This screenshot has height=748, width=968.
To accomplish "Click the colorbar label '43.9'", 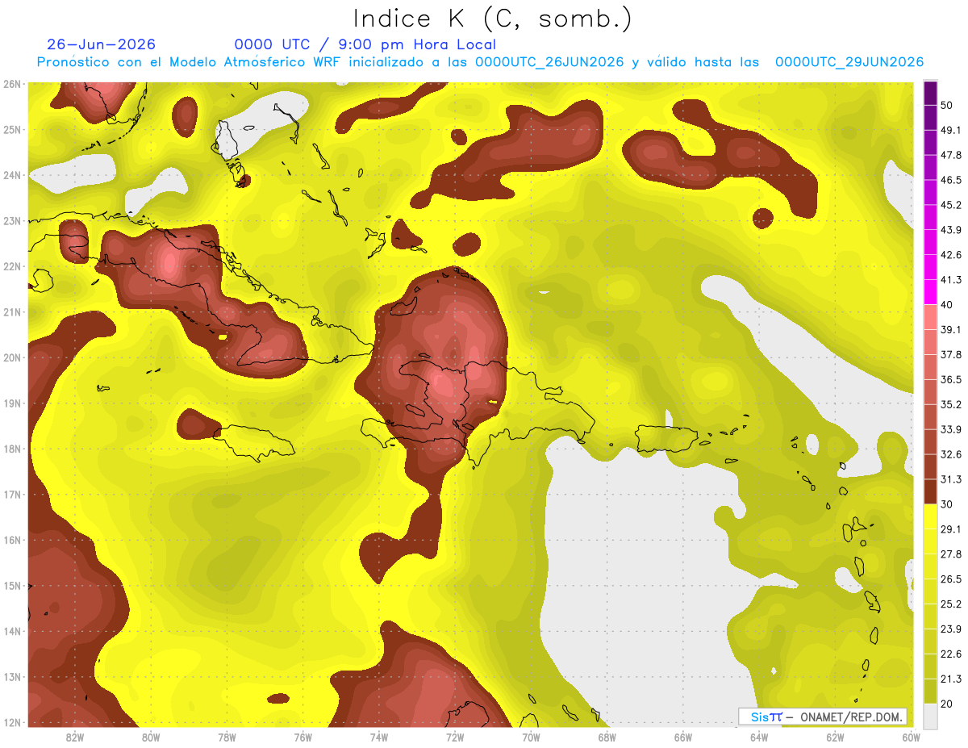I will (x=951, y=230).
